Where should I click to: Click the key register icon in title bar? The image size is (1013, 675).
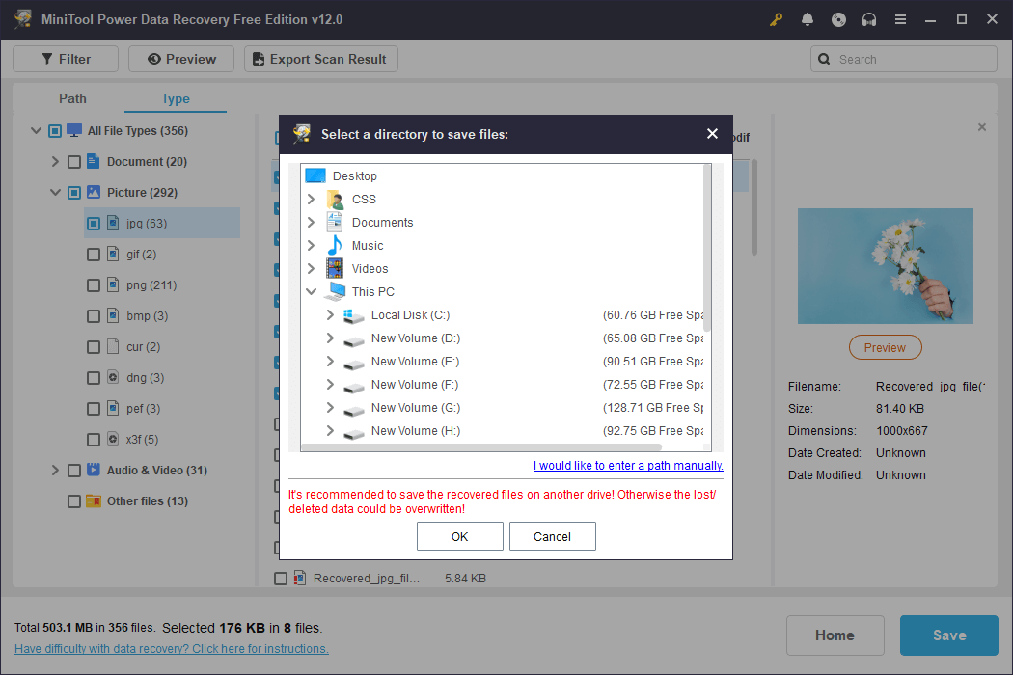[x=776, y=19]
